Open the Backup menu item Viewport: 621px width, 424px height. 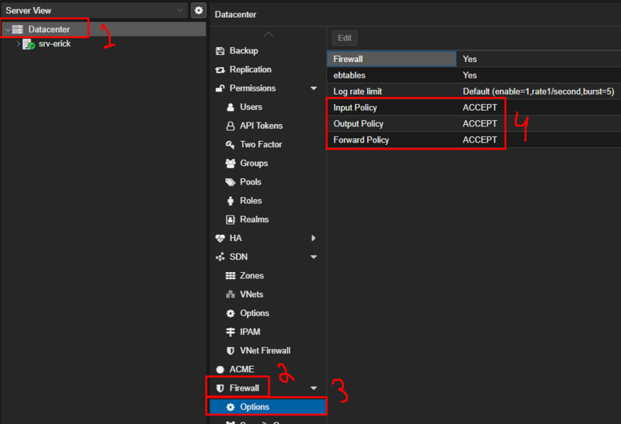268,51
